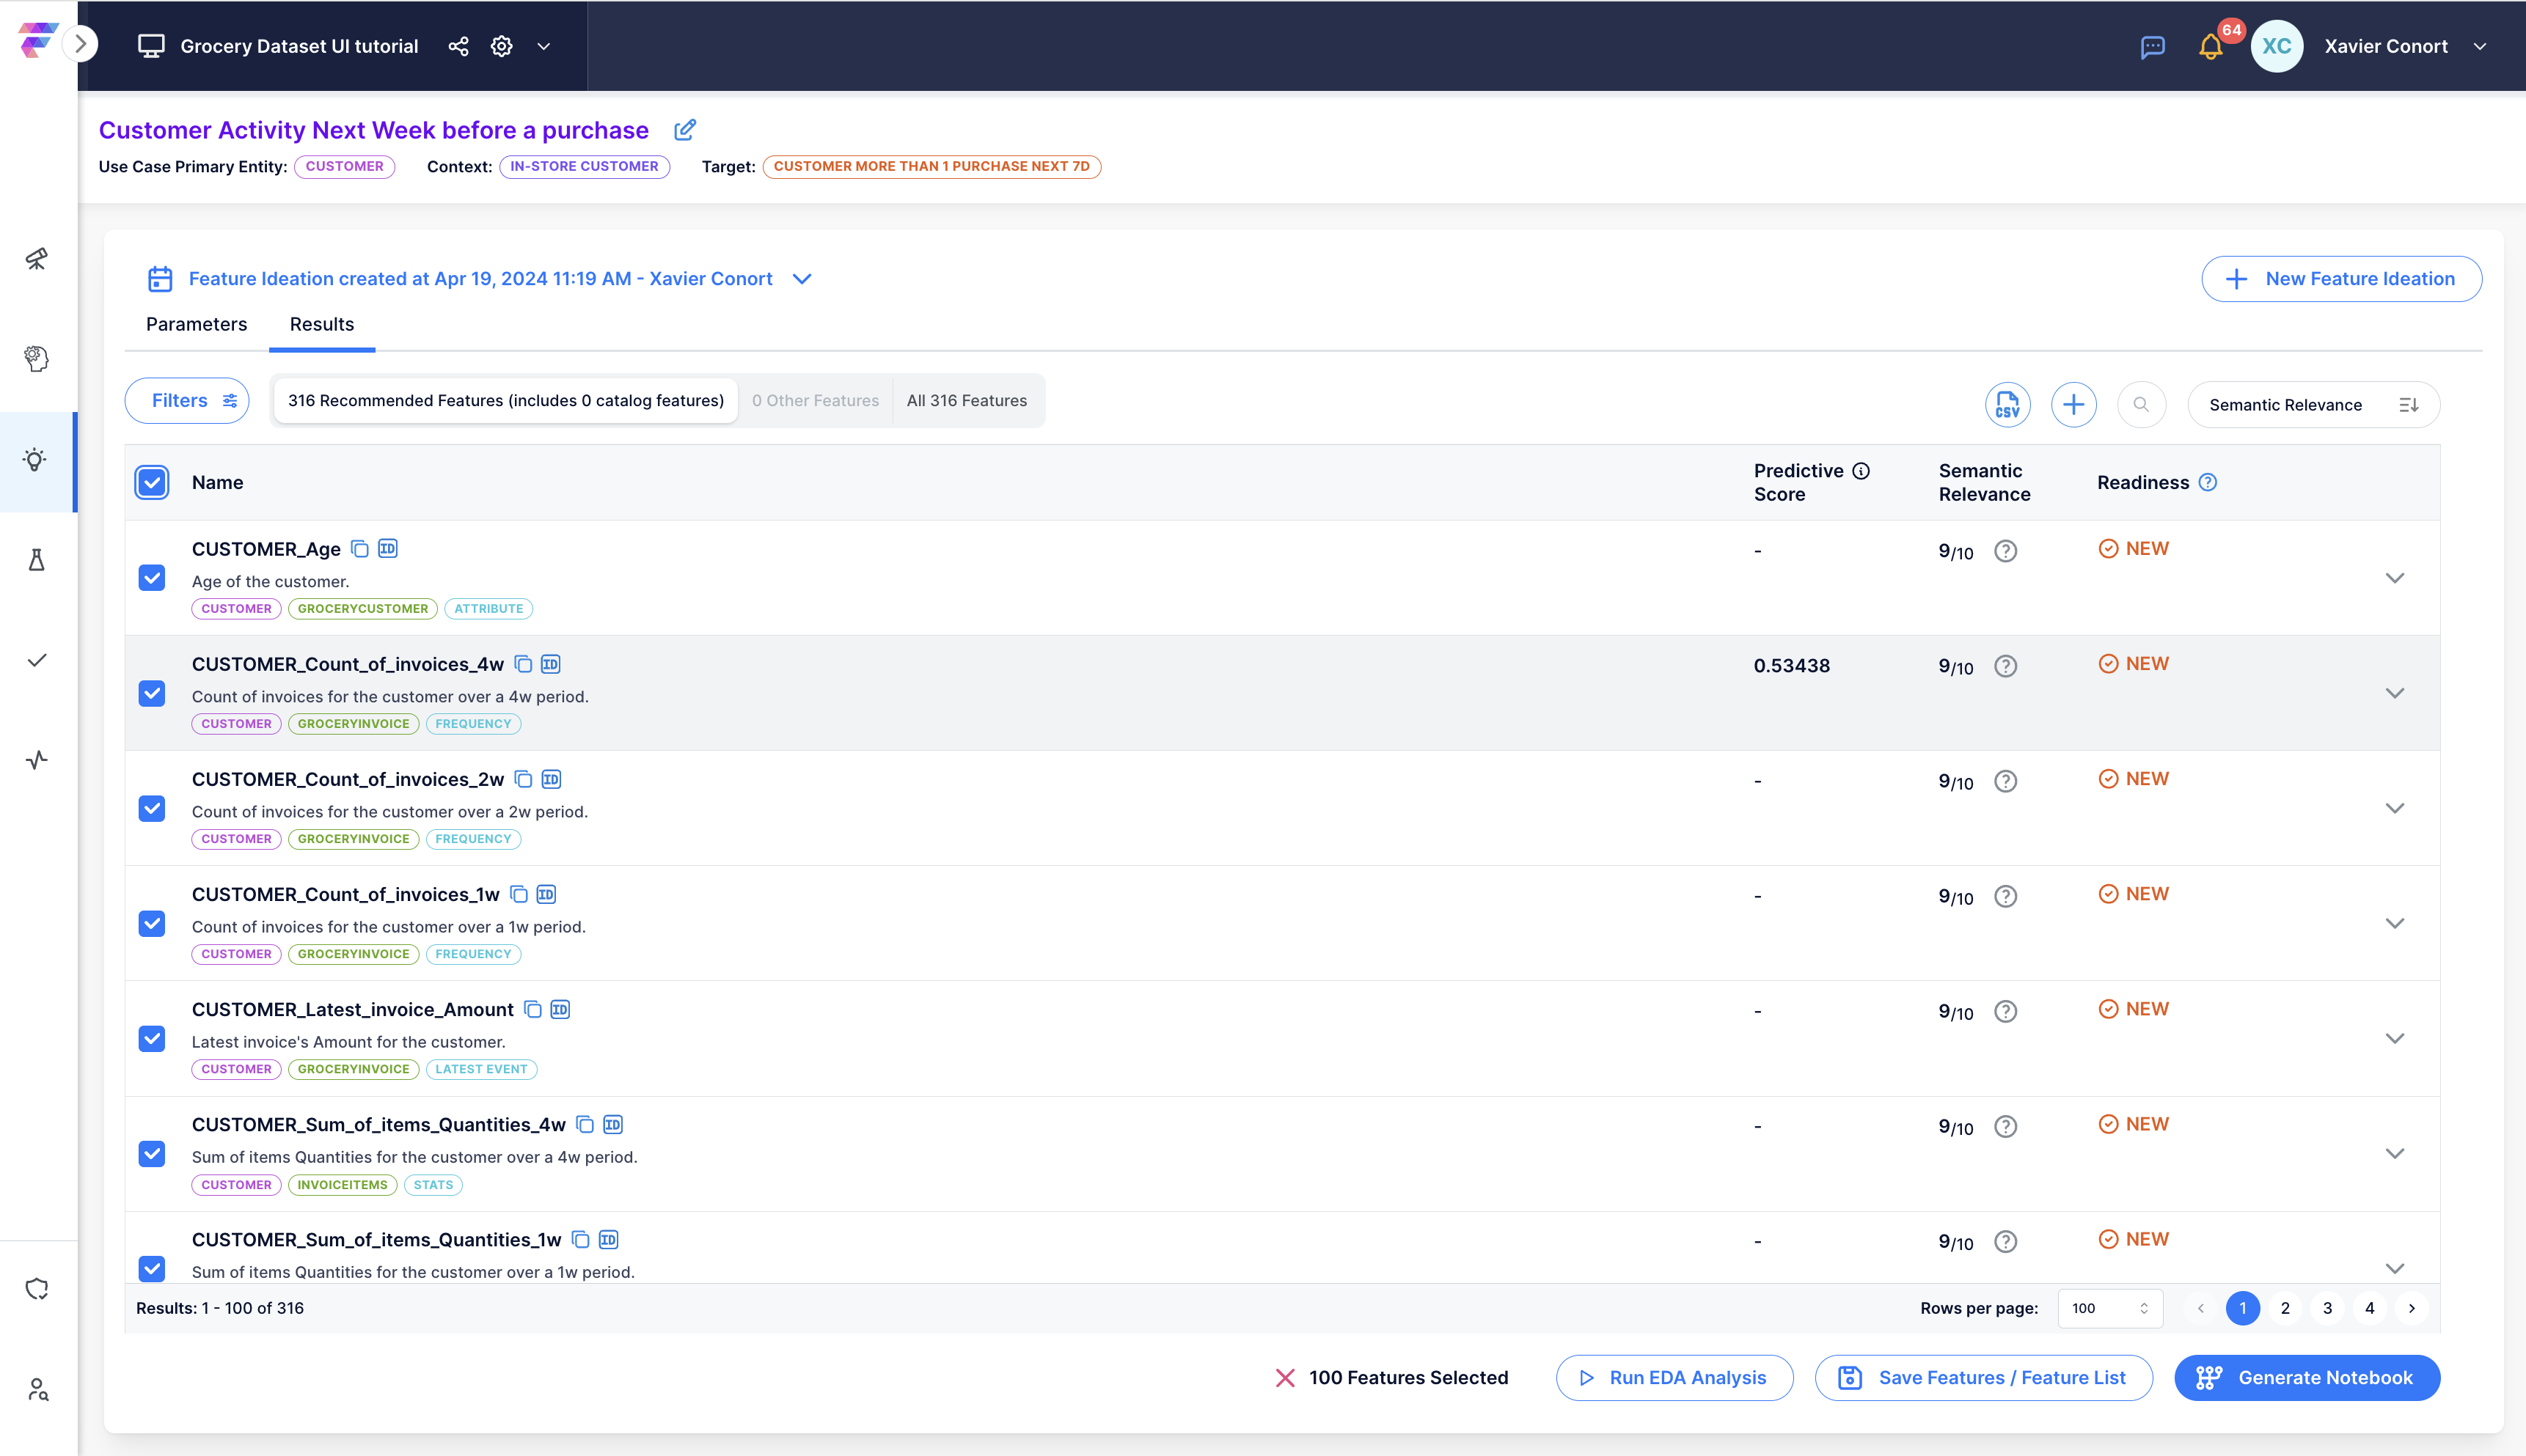The height and width of the screenshot is (1456, 2526).
Task: Open the checkmark sidebar icon
Action: (37, 660)
